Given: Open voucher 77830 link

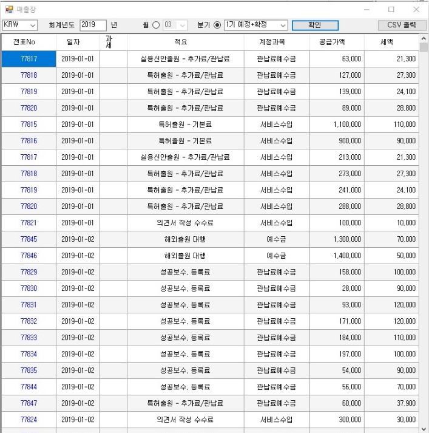Looking at the screenshot, I should pos(29,288).
